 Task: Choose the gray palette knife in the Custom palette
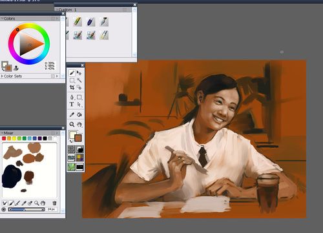104,22
